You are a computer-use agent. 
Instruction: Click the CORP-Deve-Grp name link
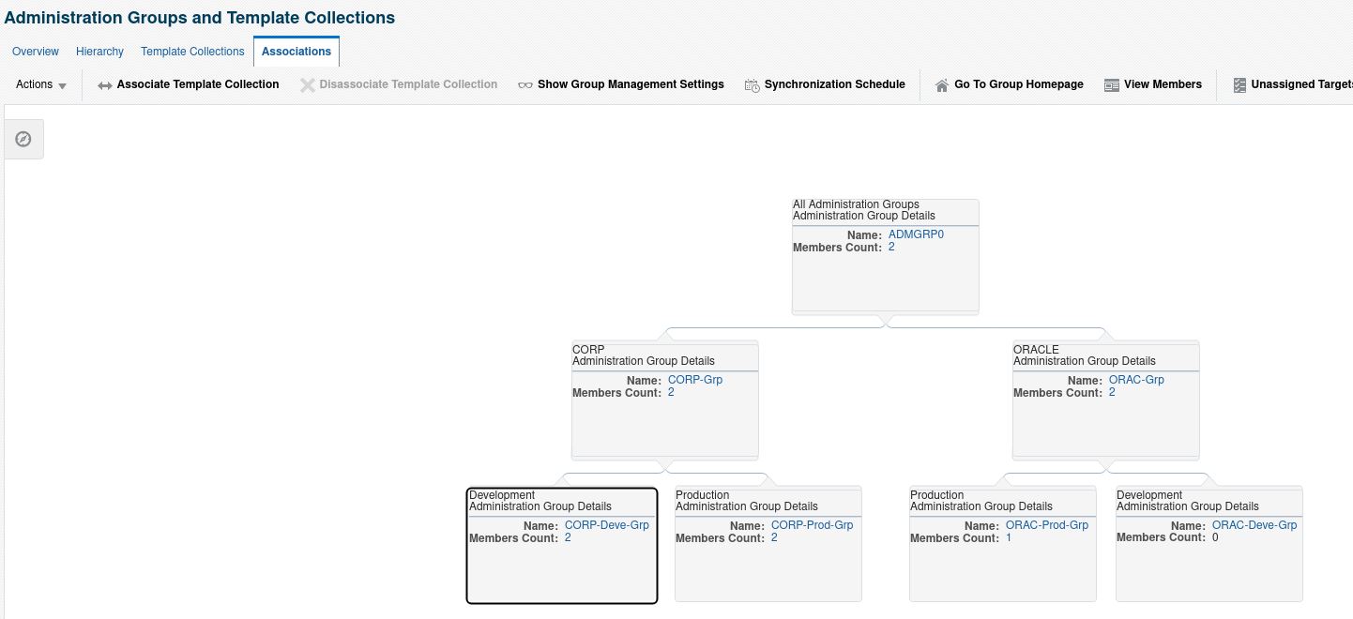[x=607, y=525]
